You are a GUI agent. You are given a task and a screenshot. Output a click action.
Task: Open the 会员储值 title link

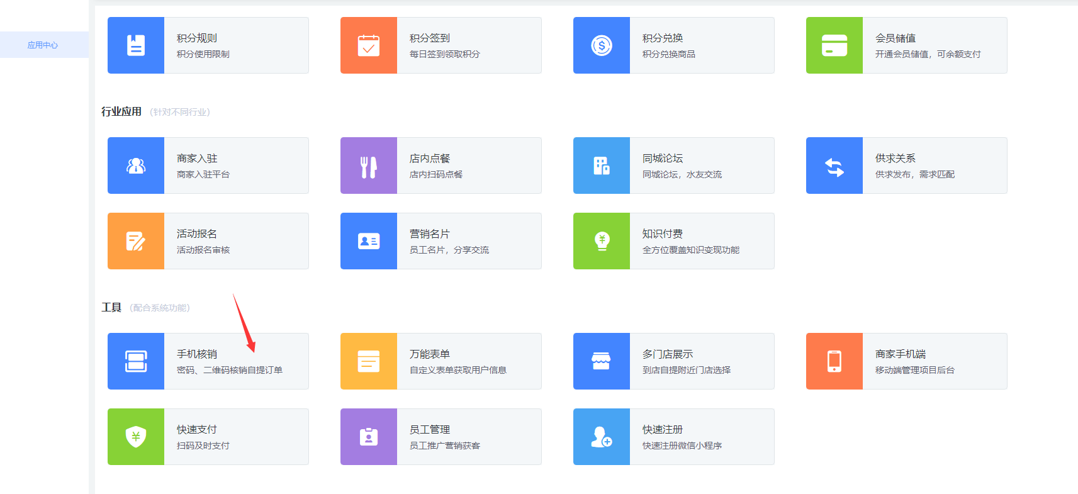[896, 38]
